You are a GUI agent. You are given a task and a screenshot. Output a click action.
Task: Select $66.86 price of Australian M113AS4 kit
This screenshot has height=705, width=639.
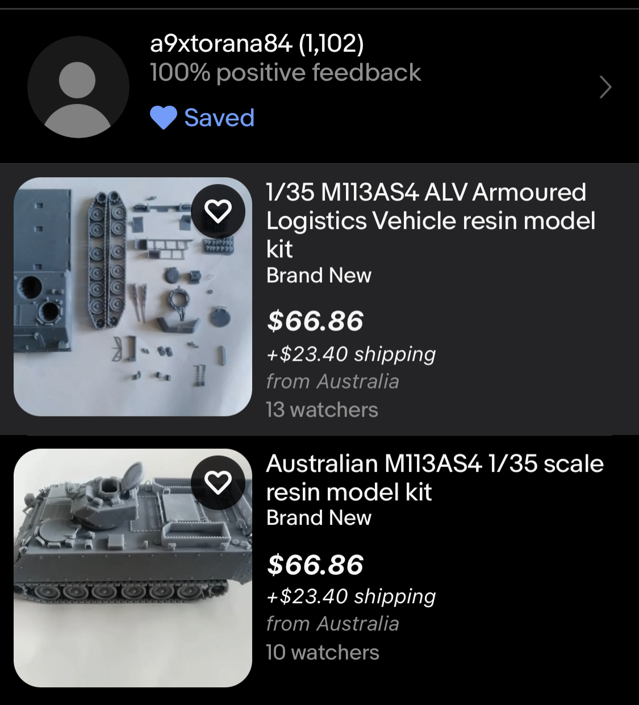(x=315, y=564)
